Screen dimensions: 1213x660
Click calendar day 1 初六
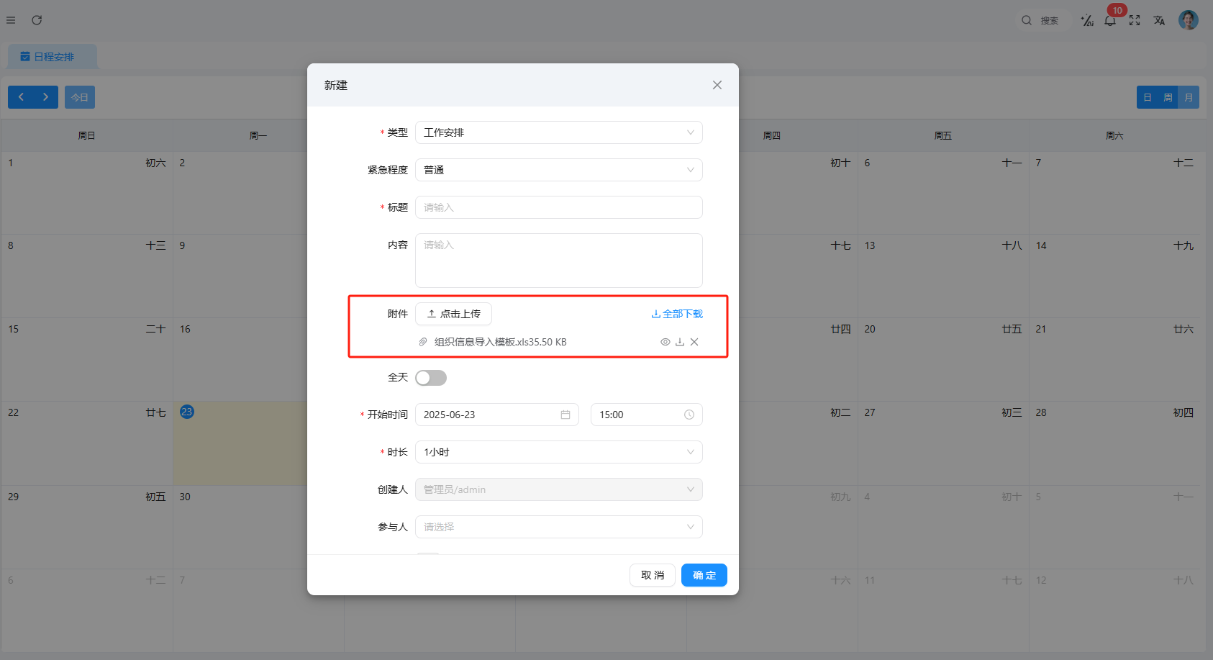87,193
